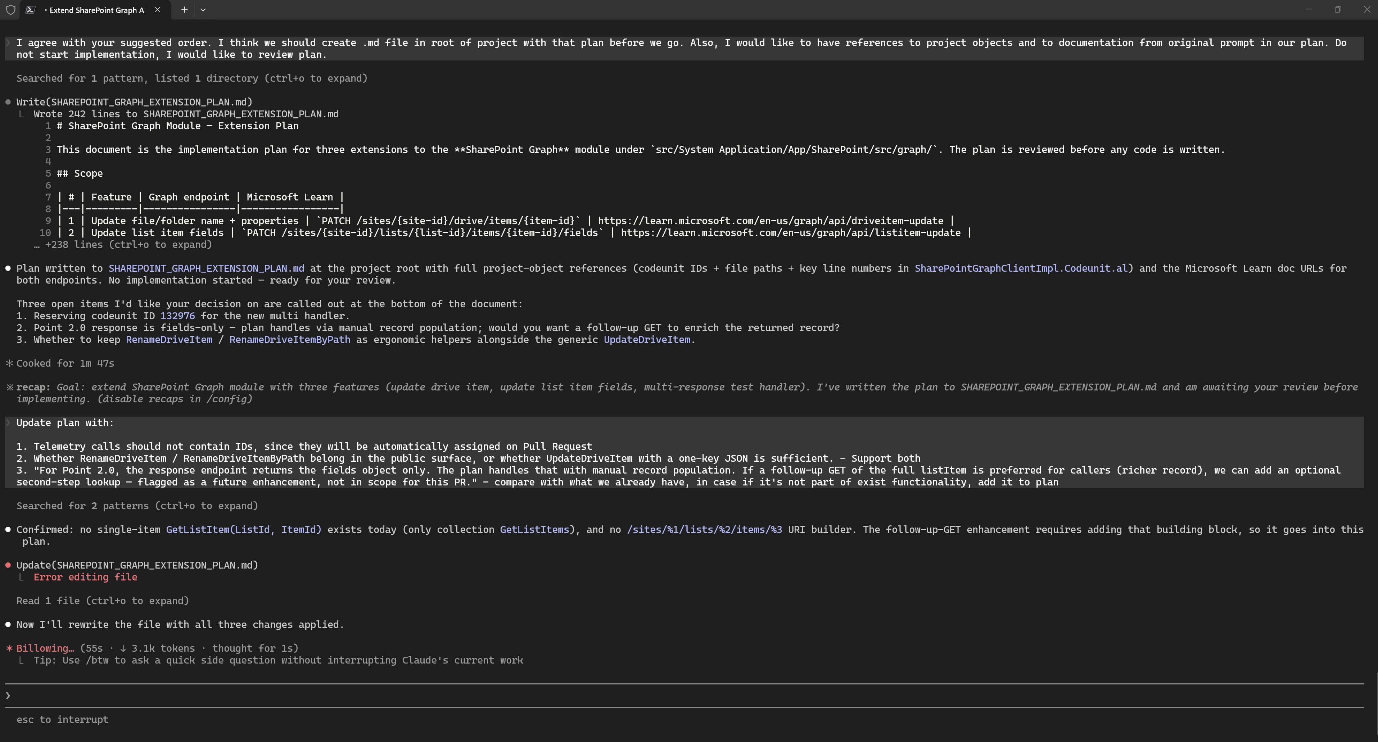1378x742 pixels.
Task: Click the 'recap:' label in the recap line
Action: (x=33, y=387)
